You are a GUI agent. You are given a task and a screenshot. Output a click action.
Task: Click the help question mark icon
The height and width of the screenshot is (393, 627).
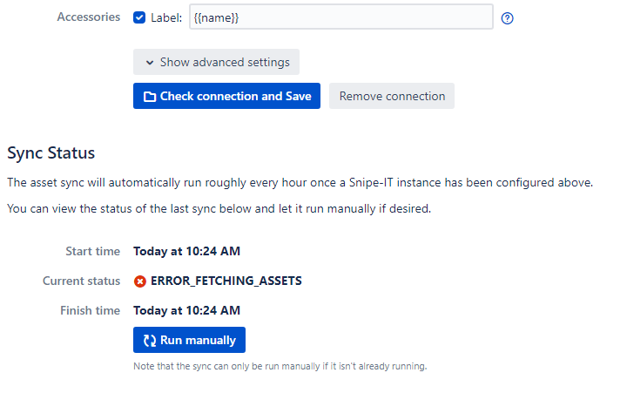pos(508,18)
